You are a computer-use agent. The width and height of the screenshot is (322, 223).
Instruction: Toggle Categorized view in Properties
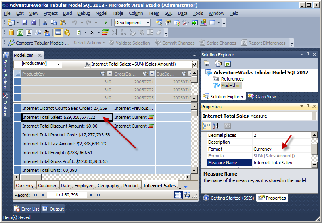(x=207, y=126)
